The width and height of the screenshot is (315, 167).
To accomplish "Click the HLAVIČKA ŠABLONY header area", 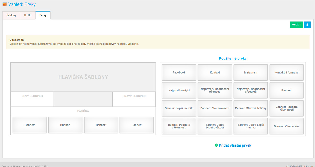I will click(x=83, y=77).
